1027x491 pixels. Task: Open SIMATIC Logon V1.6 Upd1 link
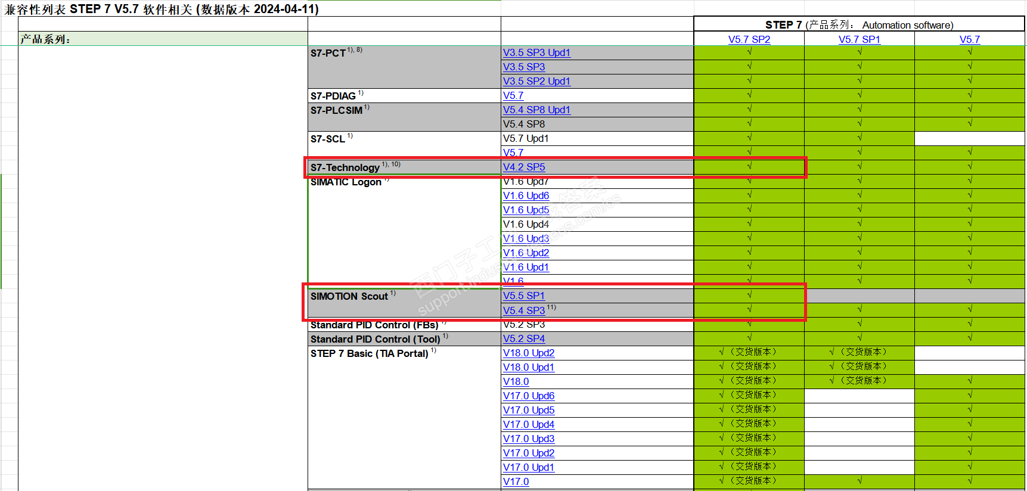pos(526,267)
